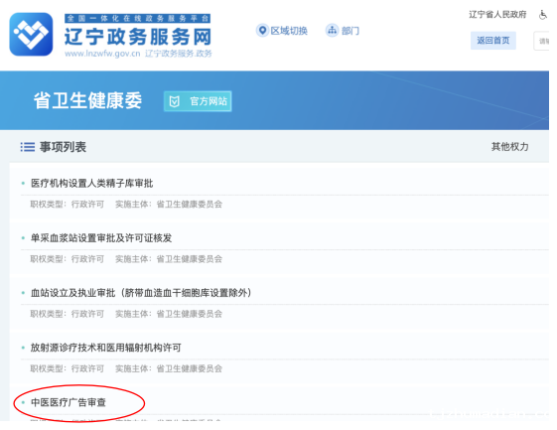
Task: Open 放射源诊疗技术和医用辐射机构许可 item
Action: (x=106, y=348)
